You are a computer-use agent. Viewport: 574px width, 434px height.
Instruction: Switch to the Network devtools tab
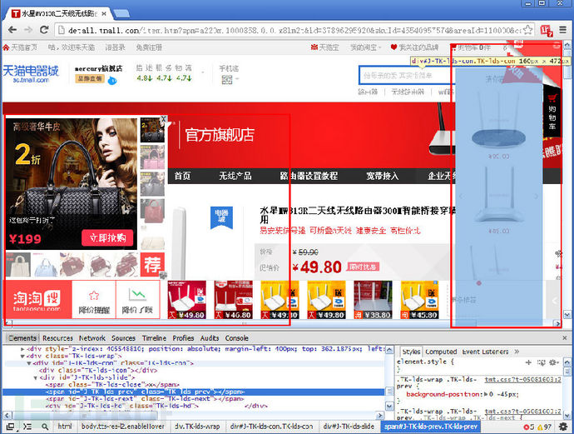pos(92,338)
